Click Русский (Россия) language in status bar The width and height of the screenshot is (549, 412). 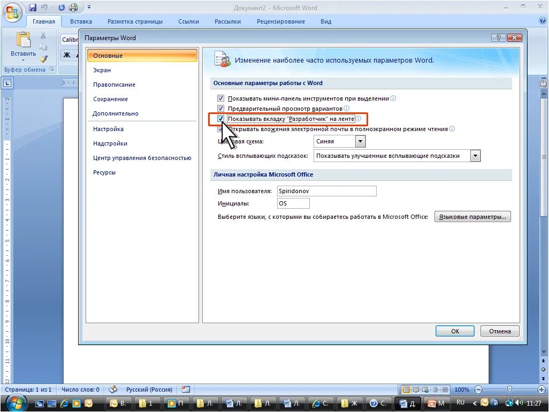tap(149, 390)
